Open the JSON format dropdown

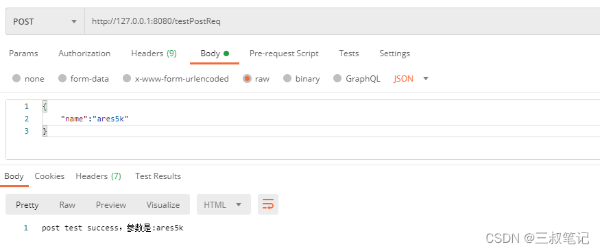tap(411, 79)
